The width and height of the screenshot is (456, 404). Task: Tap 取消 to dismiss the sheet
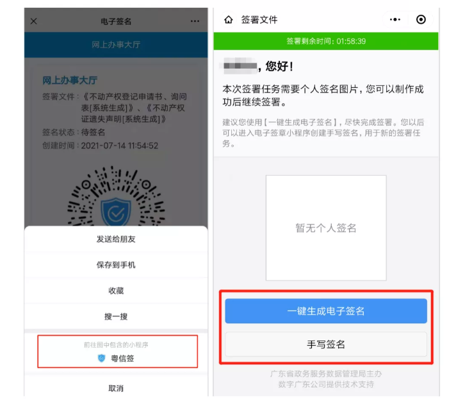(x=116, y=388)
